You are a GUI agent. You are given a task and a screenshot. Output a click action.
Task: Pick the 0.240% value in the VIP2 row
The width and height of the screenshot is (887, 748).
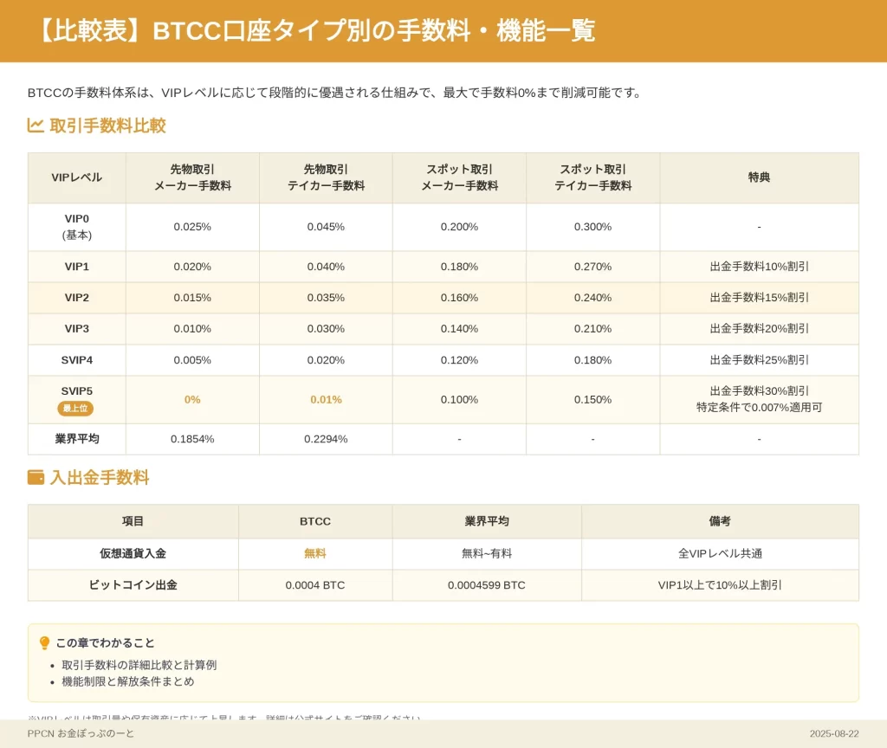[592, 298]
